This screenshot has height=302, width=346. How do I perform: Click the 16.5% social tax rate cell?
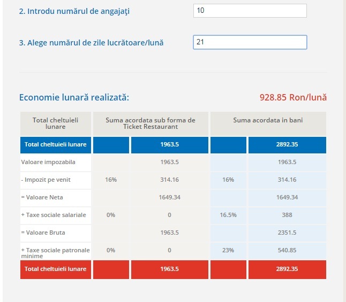(228, 215)
